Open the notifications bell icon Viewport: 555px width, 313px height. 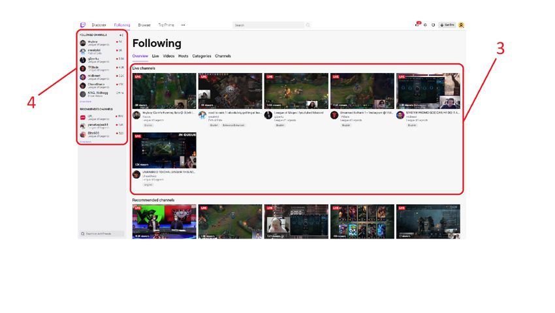[x=425, y=25]
